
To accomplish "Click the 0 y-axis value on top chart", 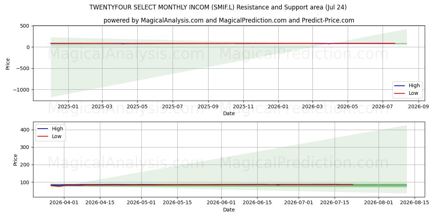I will 28,47.
